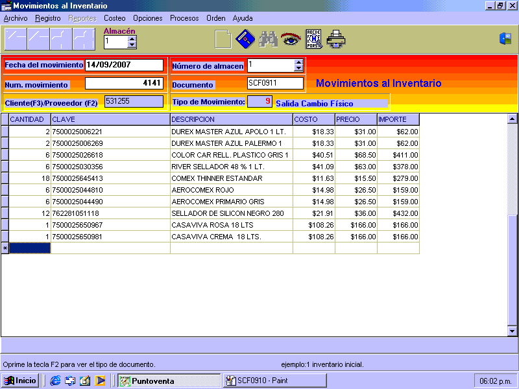Select the COMEX THINNER ESTANDAR description cell
The height and width of the screenshot is (389, 519).
click(231, 178)
